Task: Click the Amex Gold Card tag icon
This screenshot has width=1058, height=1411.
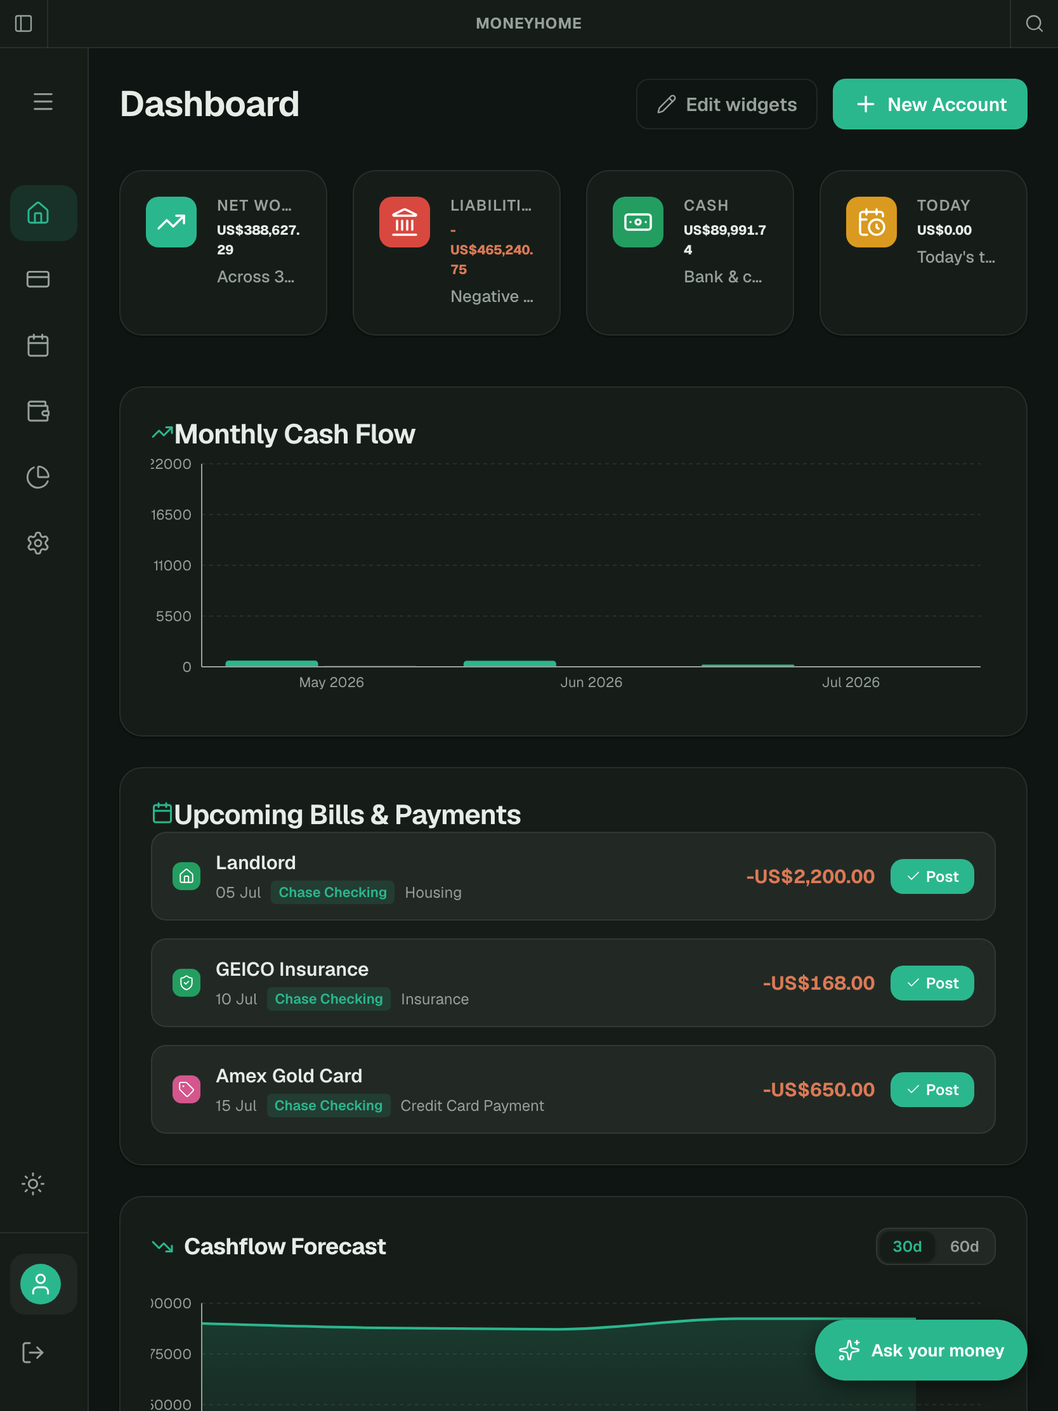Action: [186, 1089]
